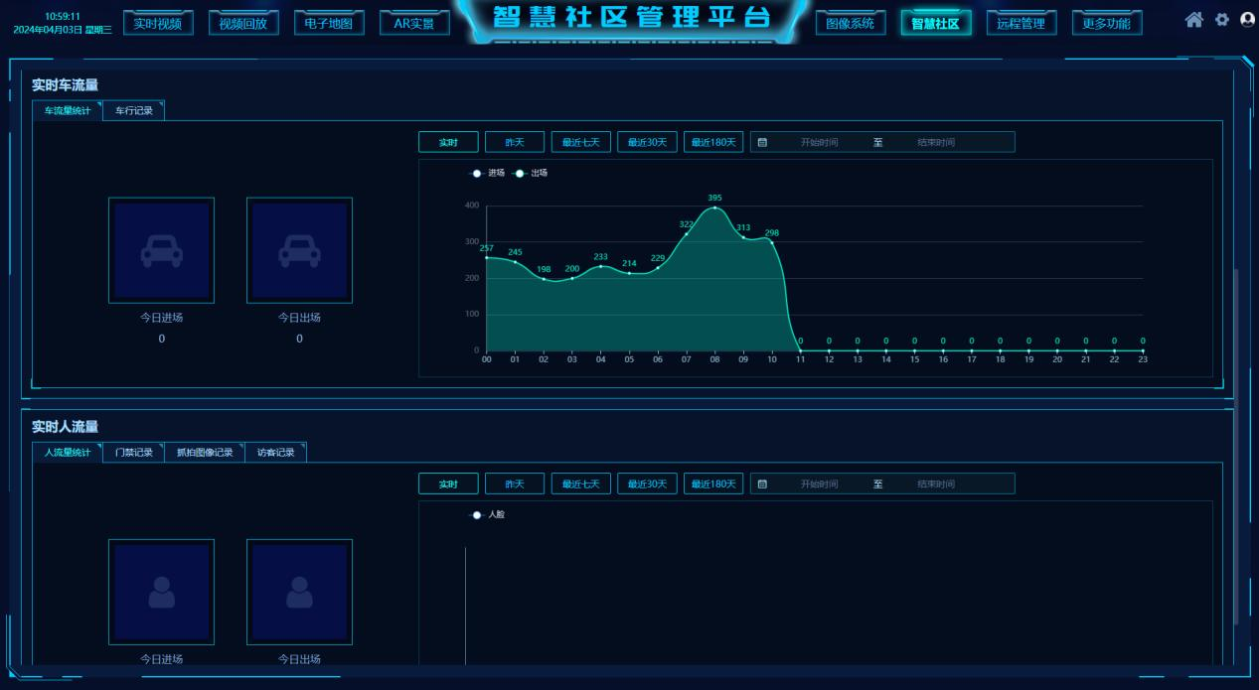Open the settings gear icon
1259x690 pixels.
[1222, 20]
